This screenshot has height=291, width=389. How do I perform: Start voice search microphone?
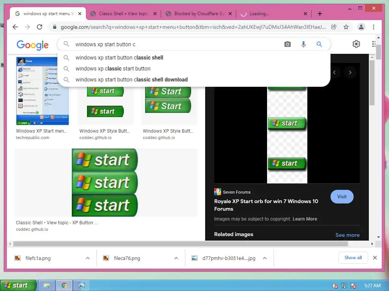coord(304,44)
